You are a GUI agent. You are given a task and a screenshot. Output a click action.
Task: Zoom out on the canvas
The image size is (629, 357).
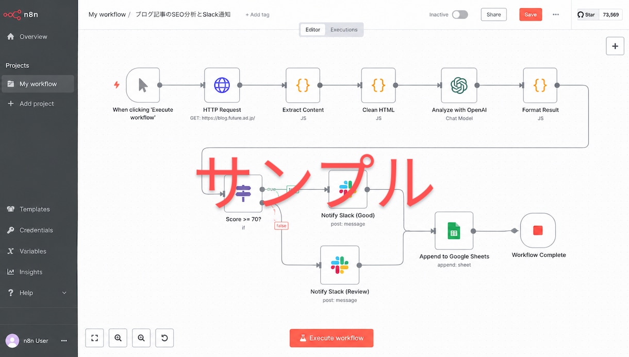(x=141, y=338)
